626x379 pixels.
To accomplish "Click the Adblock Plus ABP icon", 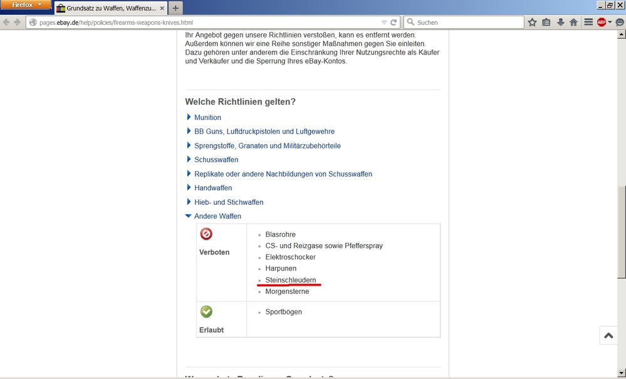I will (602, 22).
